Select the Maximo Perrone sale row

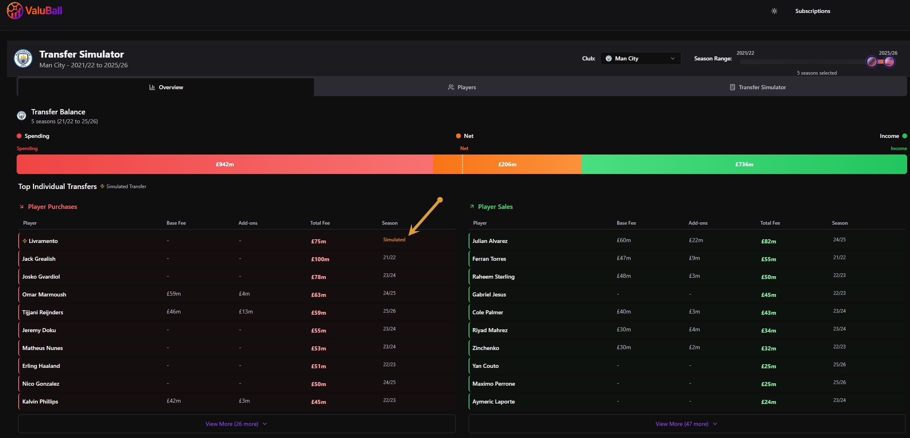point(687,384)
